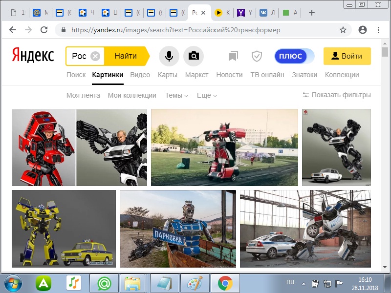The width and height of the screenshot is (391, 293).
Task: Open the Маркет tab
Action: [x=197, y=75]
